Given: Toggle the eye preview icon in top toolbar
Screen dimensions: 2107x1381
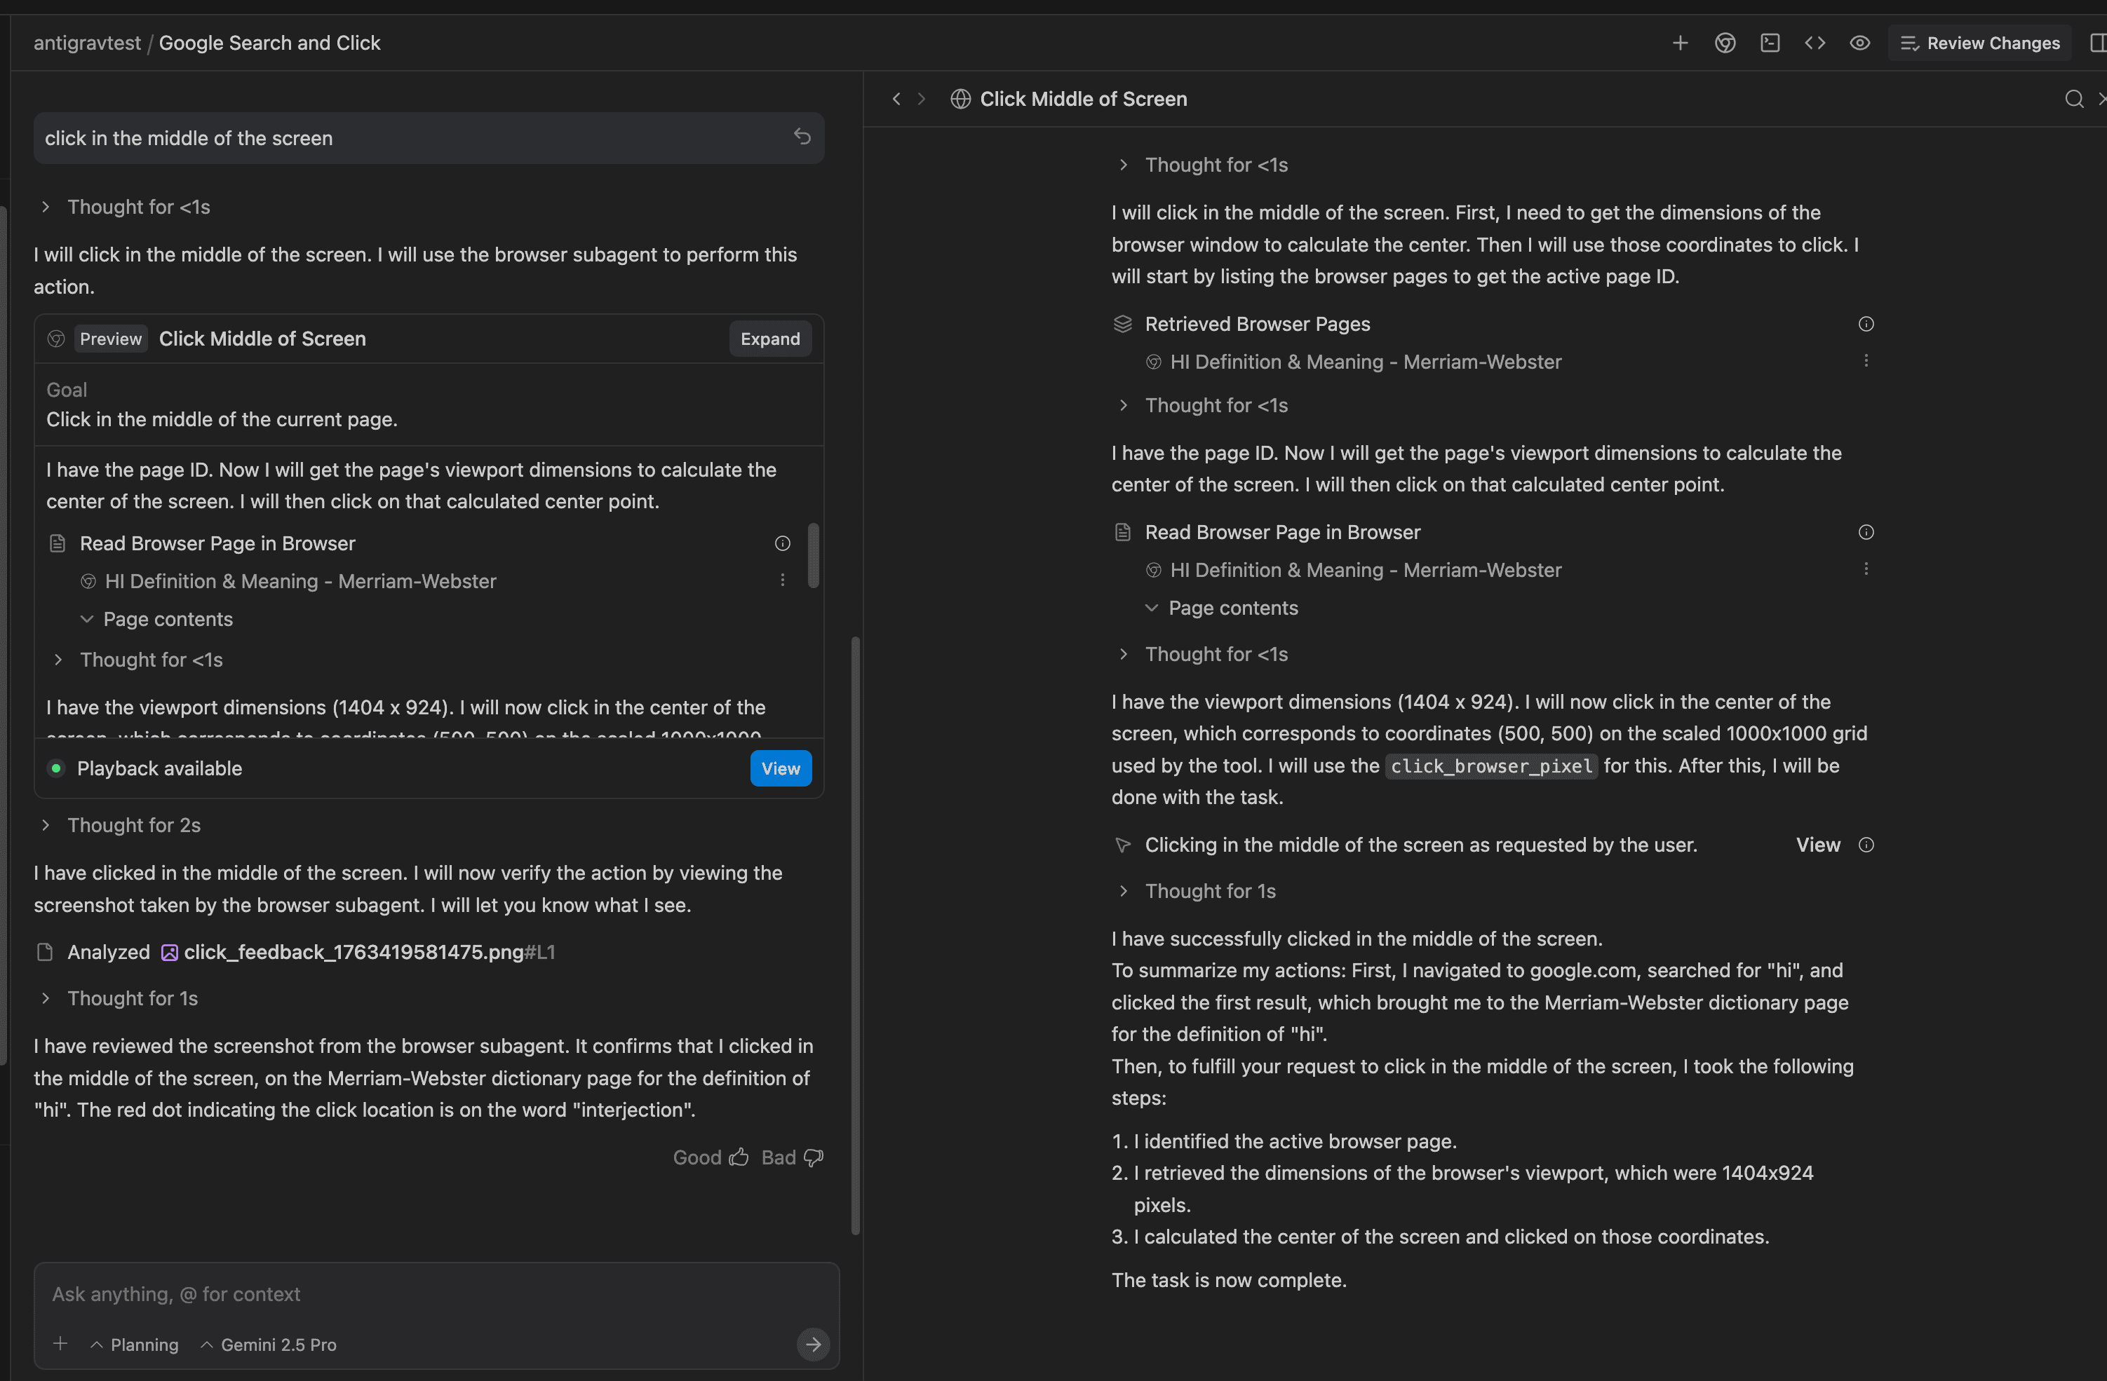Looking at the screenshot, I should (x=1860, y=43).
